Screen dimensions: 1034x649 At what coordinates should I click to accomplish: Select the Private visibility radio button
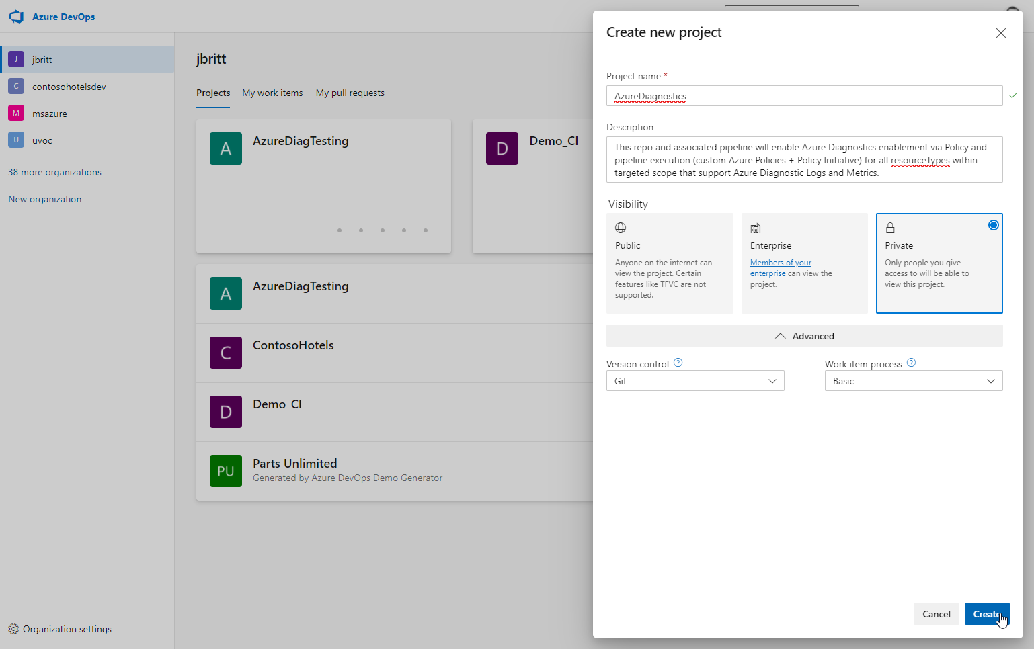pos(994,225)
